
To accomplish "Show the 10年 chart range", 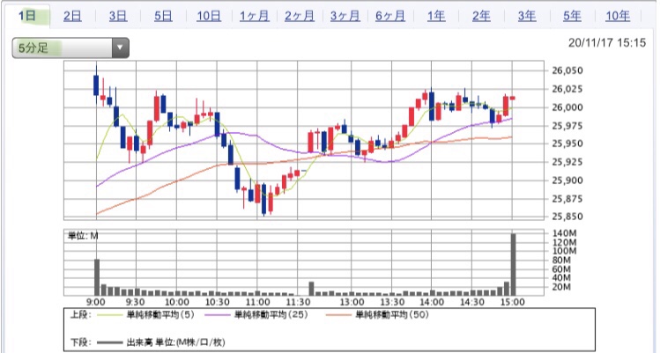I will pos(618,16).
